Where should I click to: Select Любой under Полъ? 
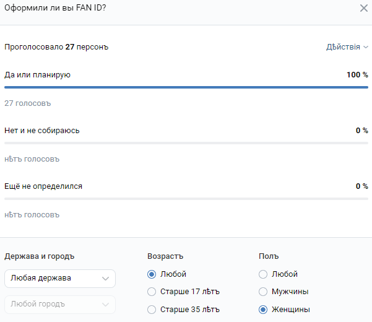(263, 274)
